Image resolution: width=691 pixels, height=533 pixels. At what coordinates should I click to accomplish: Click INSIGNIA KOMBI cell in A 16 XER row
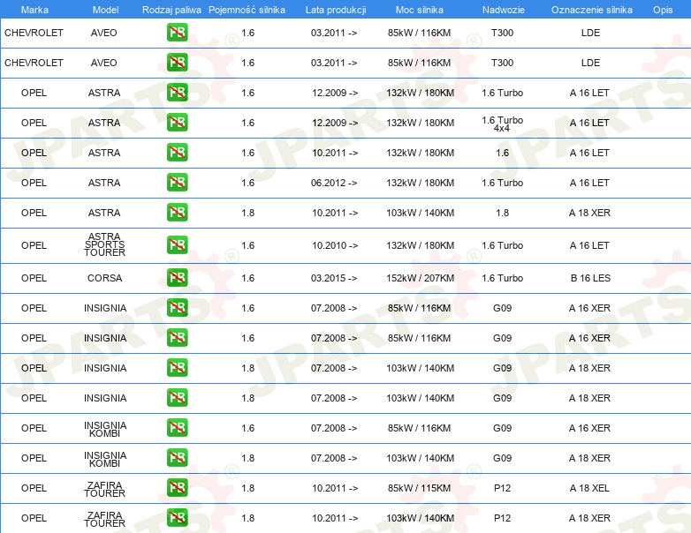click(x=105, y=429)
